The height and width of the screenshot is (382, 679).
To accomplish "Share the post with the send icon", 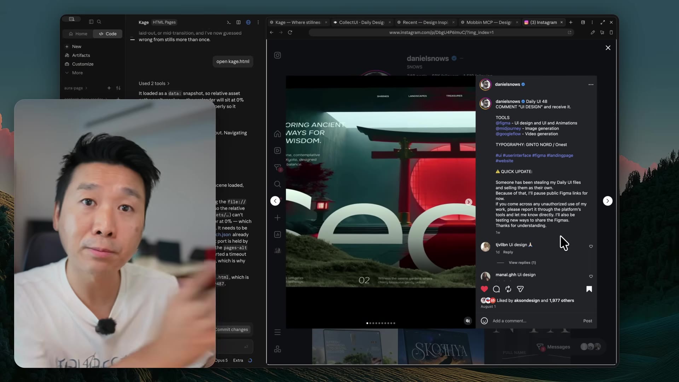I will click(520, 289).
